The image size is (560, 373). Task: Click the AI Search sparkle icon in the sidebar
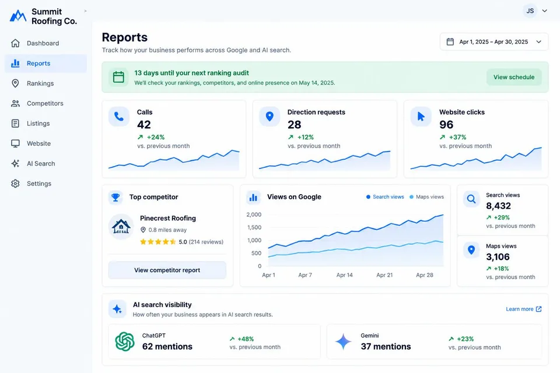(15, 163)
